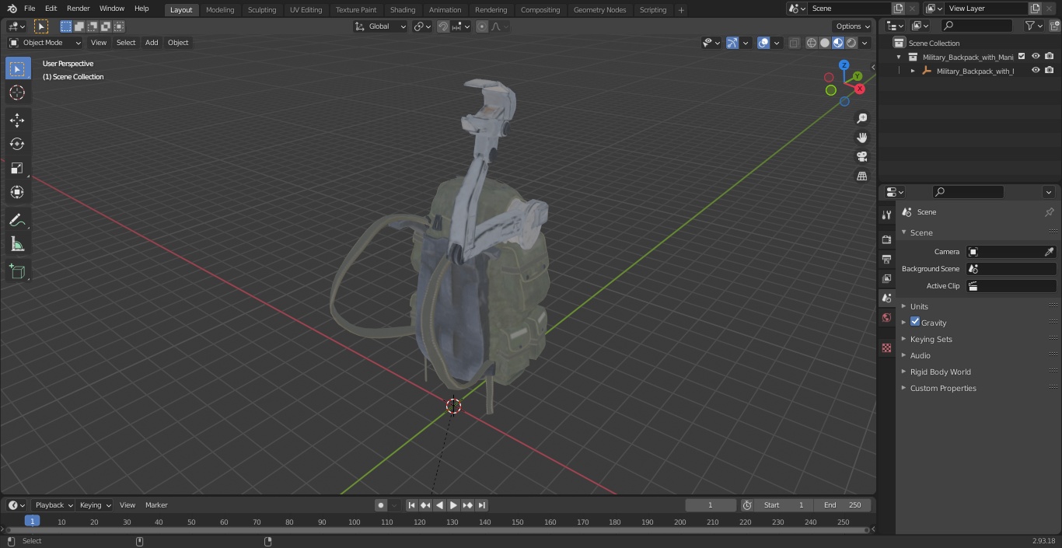
Task: Open the viewport Add menu
Action: pos(152,43)
